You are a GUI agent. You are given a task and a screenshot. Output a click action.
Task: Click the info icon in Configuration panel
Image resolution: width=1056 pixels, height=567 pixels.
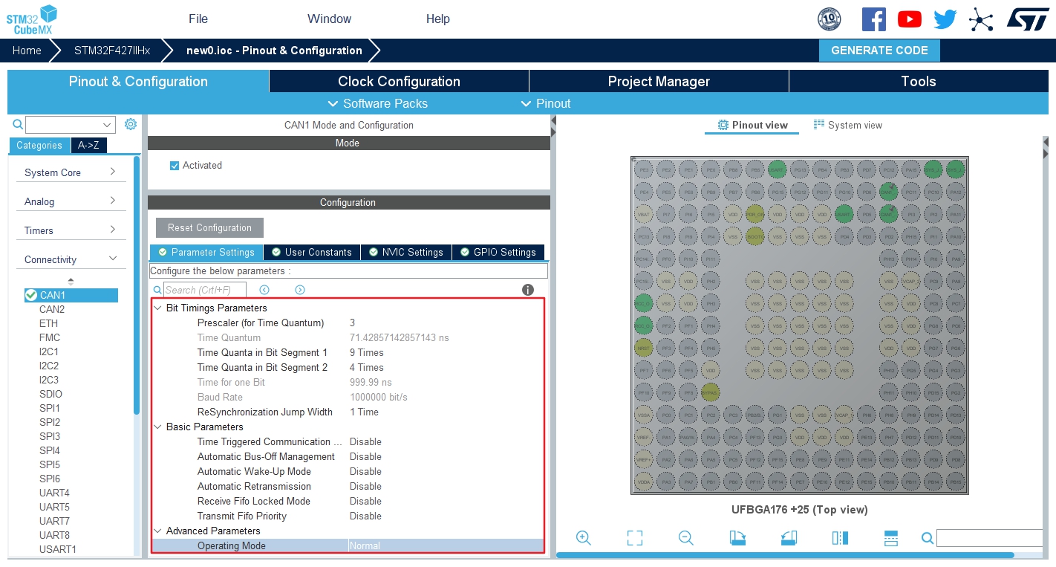528,290
